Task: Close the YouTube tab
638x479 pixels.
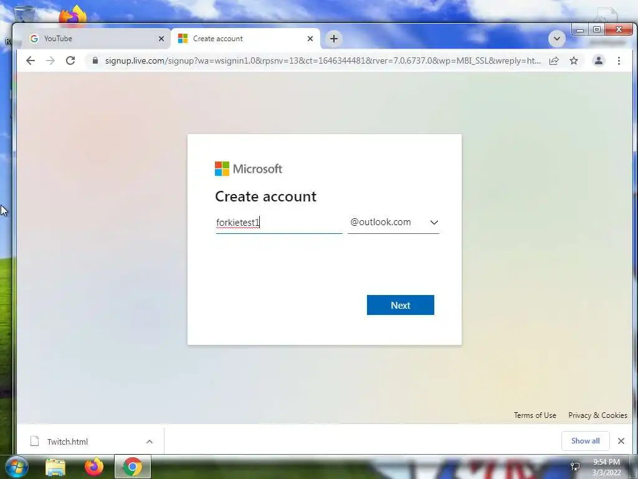Action: (161, 39)
